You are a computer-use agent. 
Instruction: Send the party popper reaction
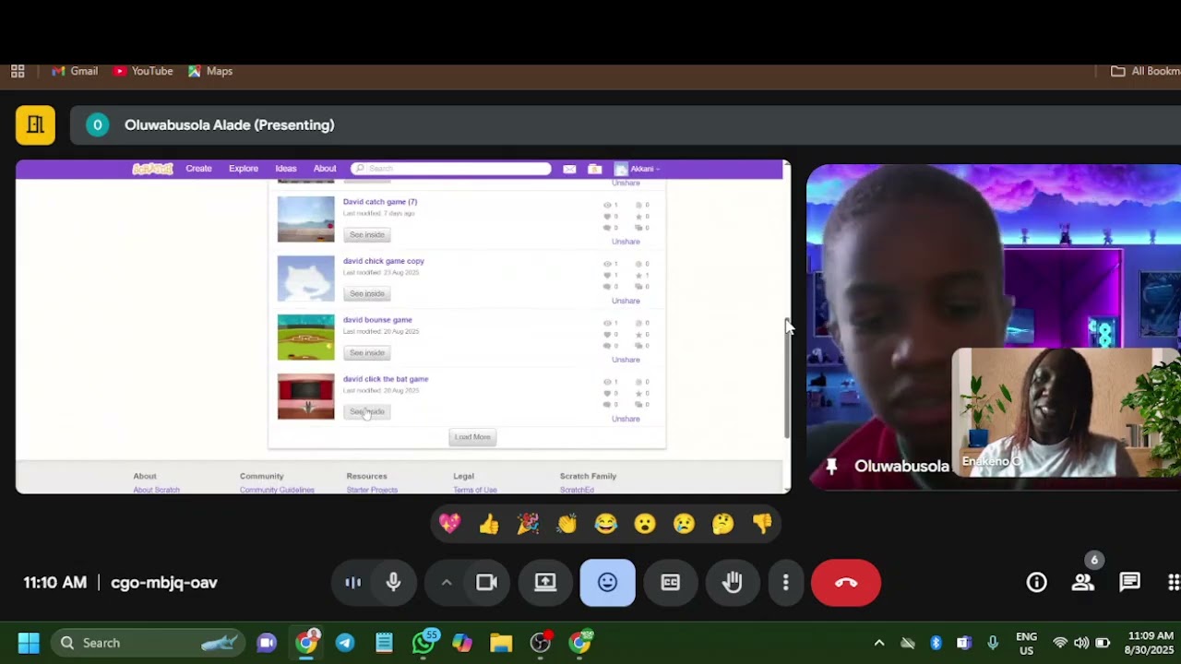pyautogui.click(x=528, y=524)
